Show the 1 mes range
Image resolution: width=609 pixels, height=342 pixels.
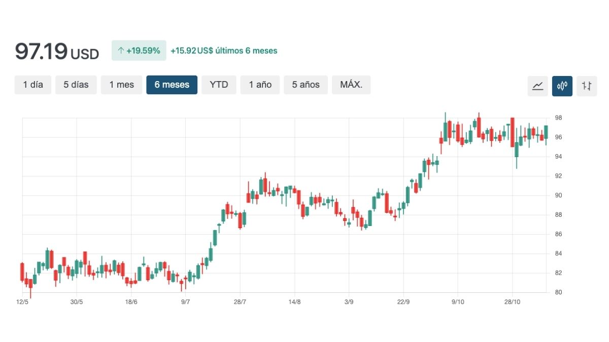[121, 85]
